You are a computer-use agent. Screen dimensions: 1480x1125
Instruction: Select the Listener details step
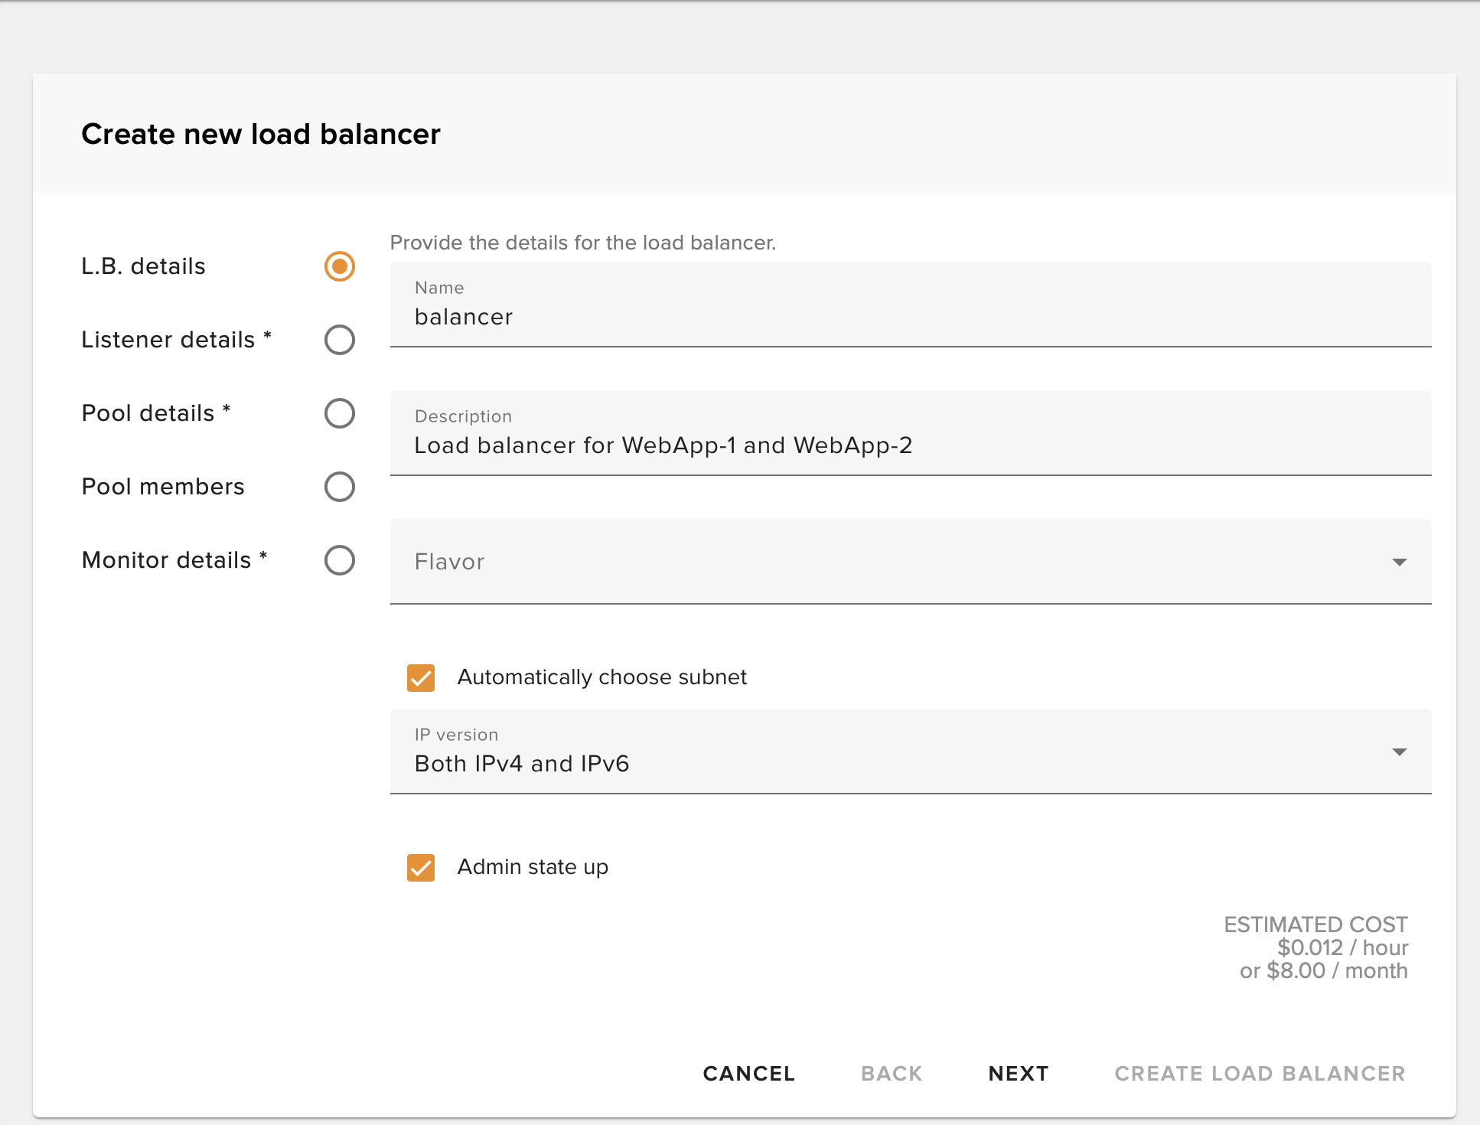tap(339, 340)
